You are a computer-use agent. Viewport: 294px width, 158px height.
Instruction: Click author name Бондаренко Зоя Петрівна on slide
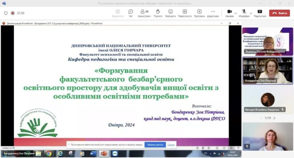tap(198, 112)
